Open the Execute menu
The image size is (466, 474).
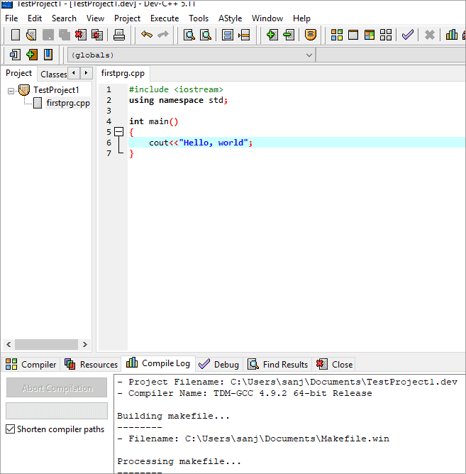click(165, 18)
